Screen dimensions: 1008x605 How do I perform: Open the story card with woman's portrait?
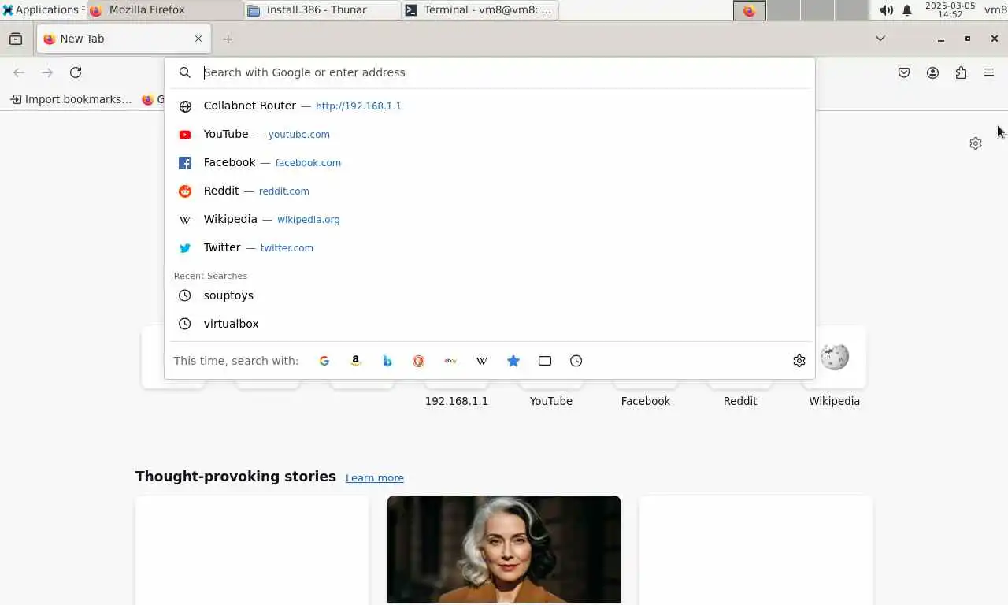[504, 549]
